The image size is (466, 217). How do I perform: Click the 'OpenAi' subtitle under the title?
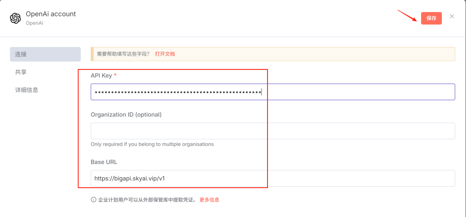click(x=35, y=23)
